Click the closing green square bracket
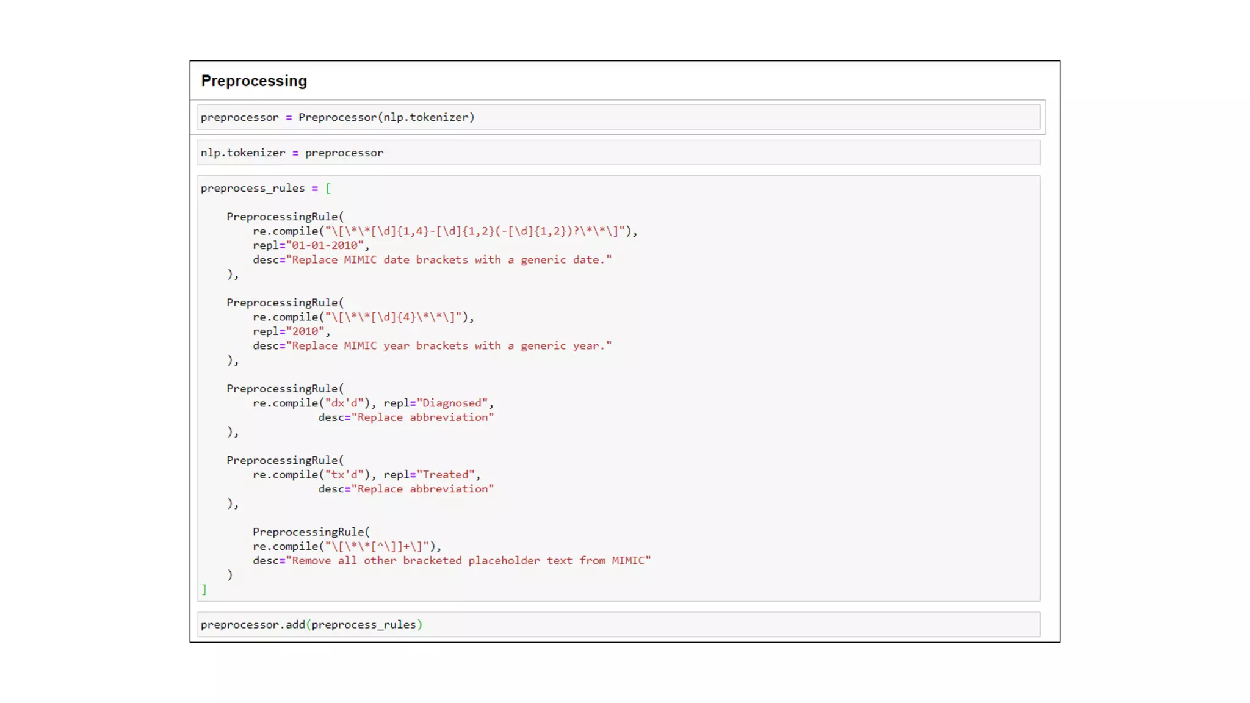 pos(204,589)
